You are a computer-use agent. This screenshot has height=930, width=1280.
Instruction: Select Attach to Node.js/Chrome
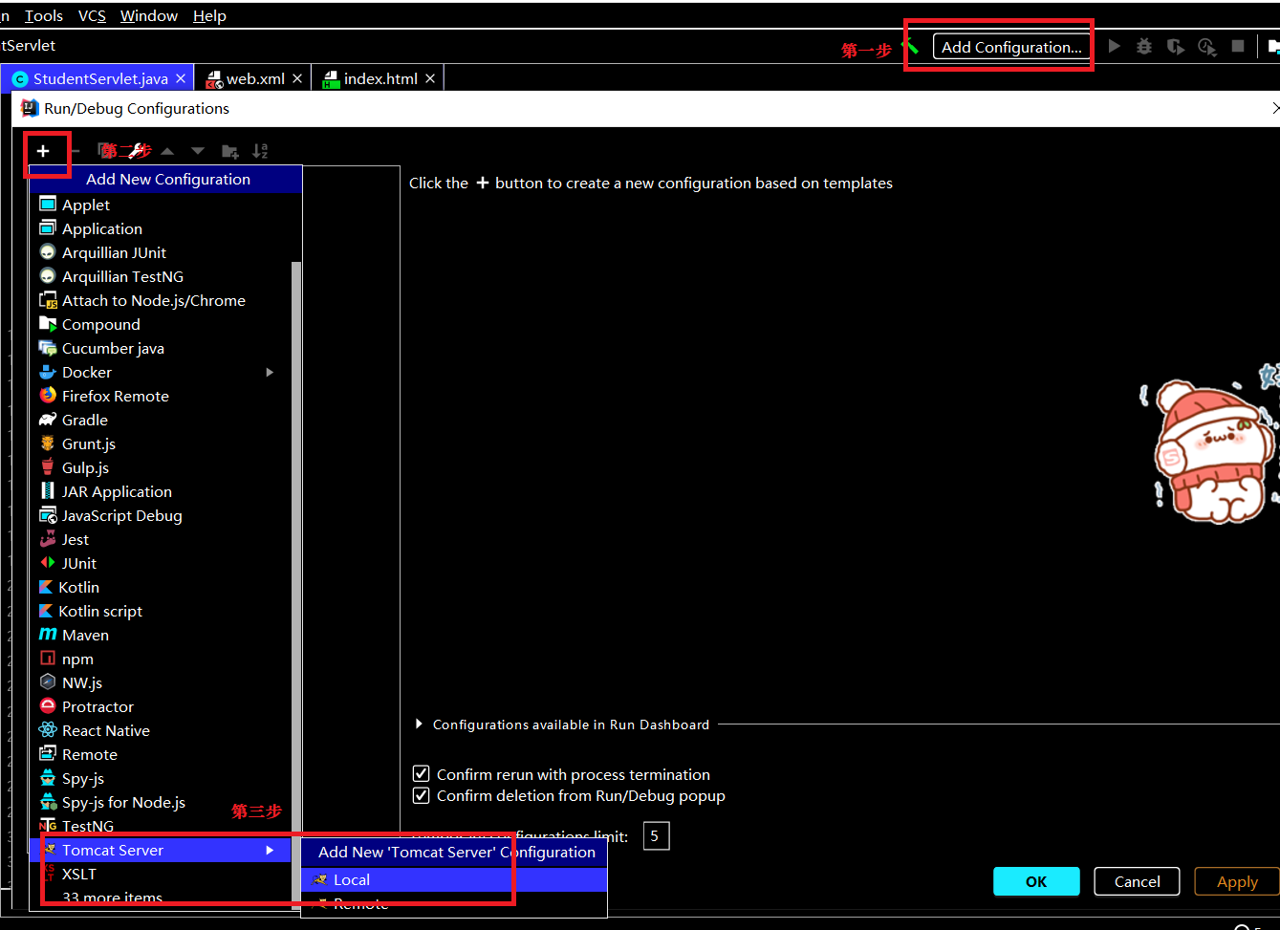coord(161,300)
